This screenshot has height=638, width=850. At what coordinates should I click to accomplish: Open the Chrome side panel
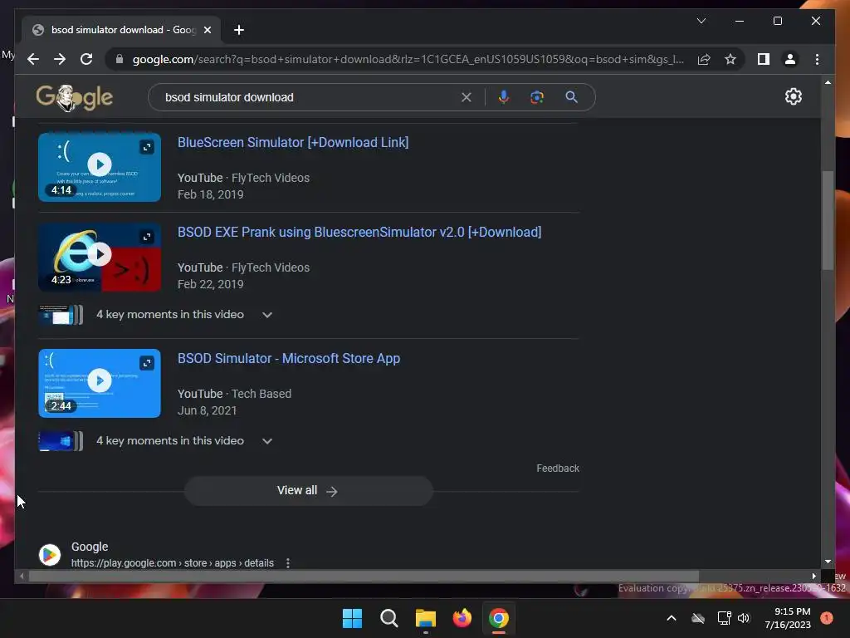point(764,59)
